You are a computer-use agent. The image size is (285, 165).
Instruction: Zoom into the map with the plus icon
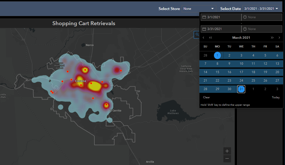click(227, 151)
